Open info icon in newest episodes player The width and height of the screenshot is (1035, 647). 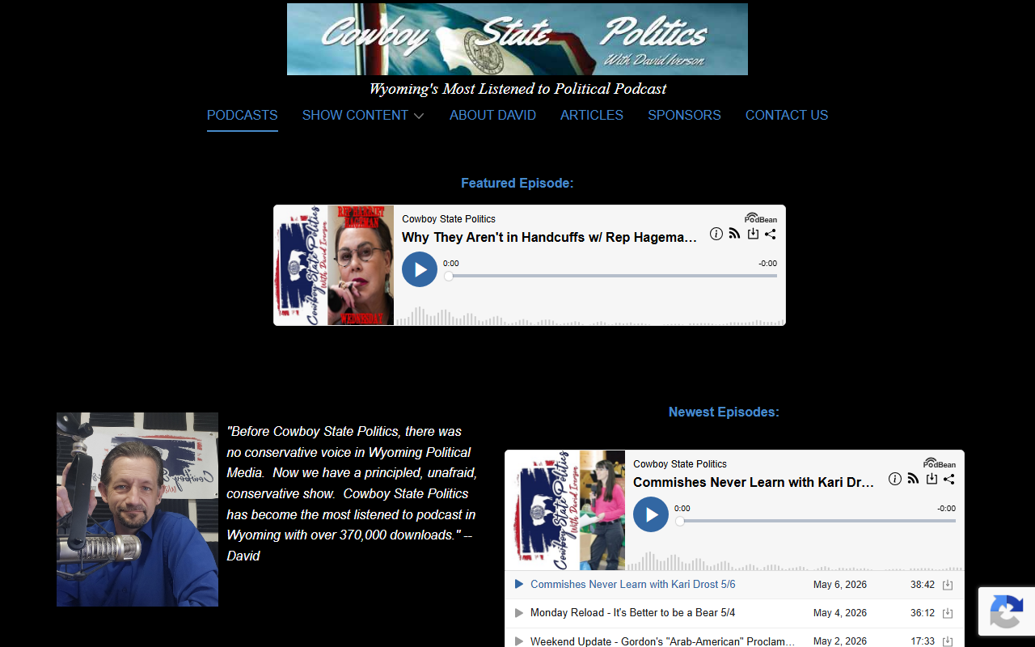tap(895, 479)
